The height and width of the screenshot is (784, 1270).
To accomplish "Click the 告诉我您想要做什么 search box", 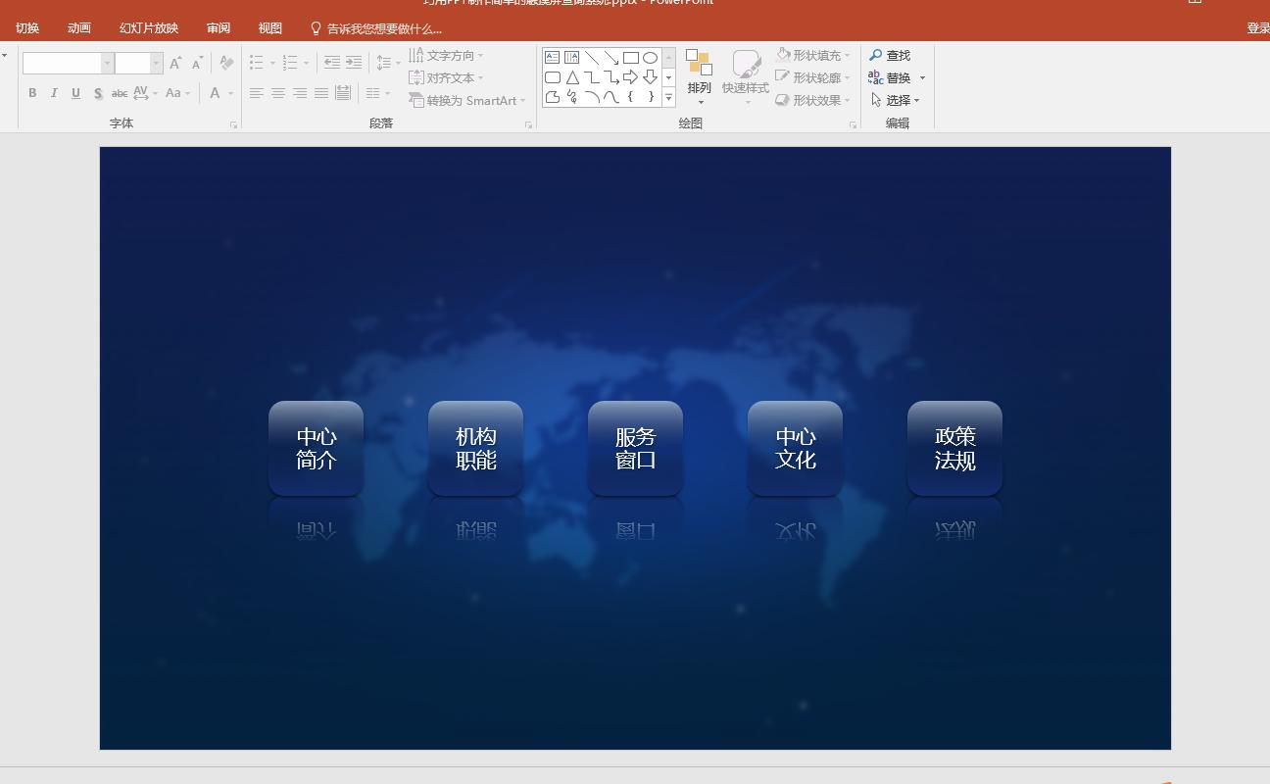I will point(375,28).
